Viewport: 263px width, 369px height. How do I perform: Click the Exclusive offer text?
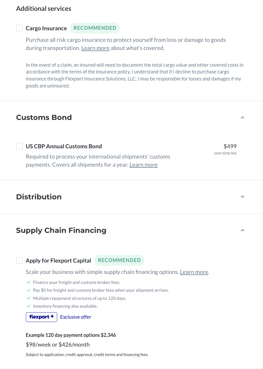tap(76, 317)
